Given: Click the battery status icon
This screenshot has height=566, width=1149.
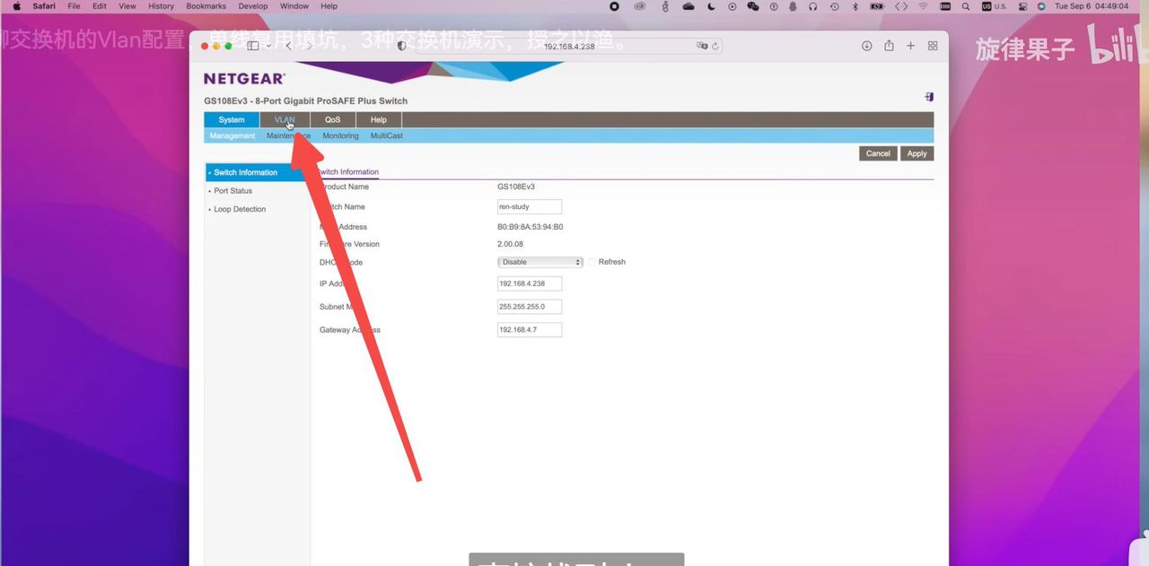Looking at the screenshot, I should pos(878,6).
